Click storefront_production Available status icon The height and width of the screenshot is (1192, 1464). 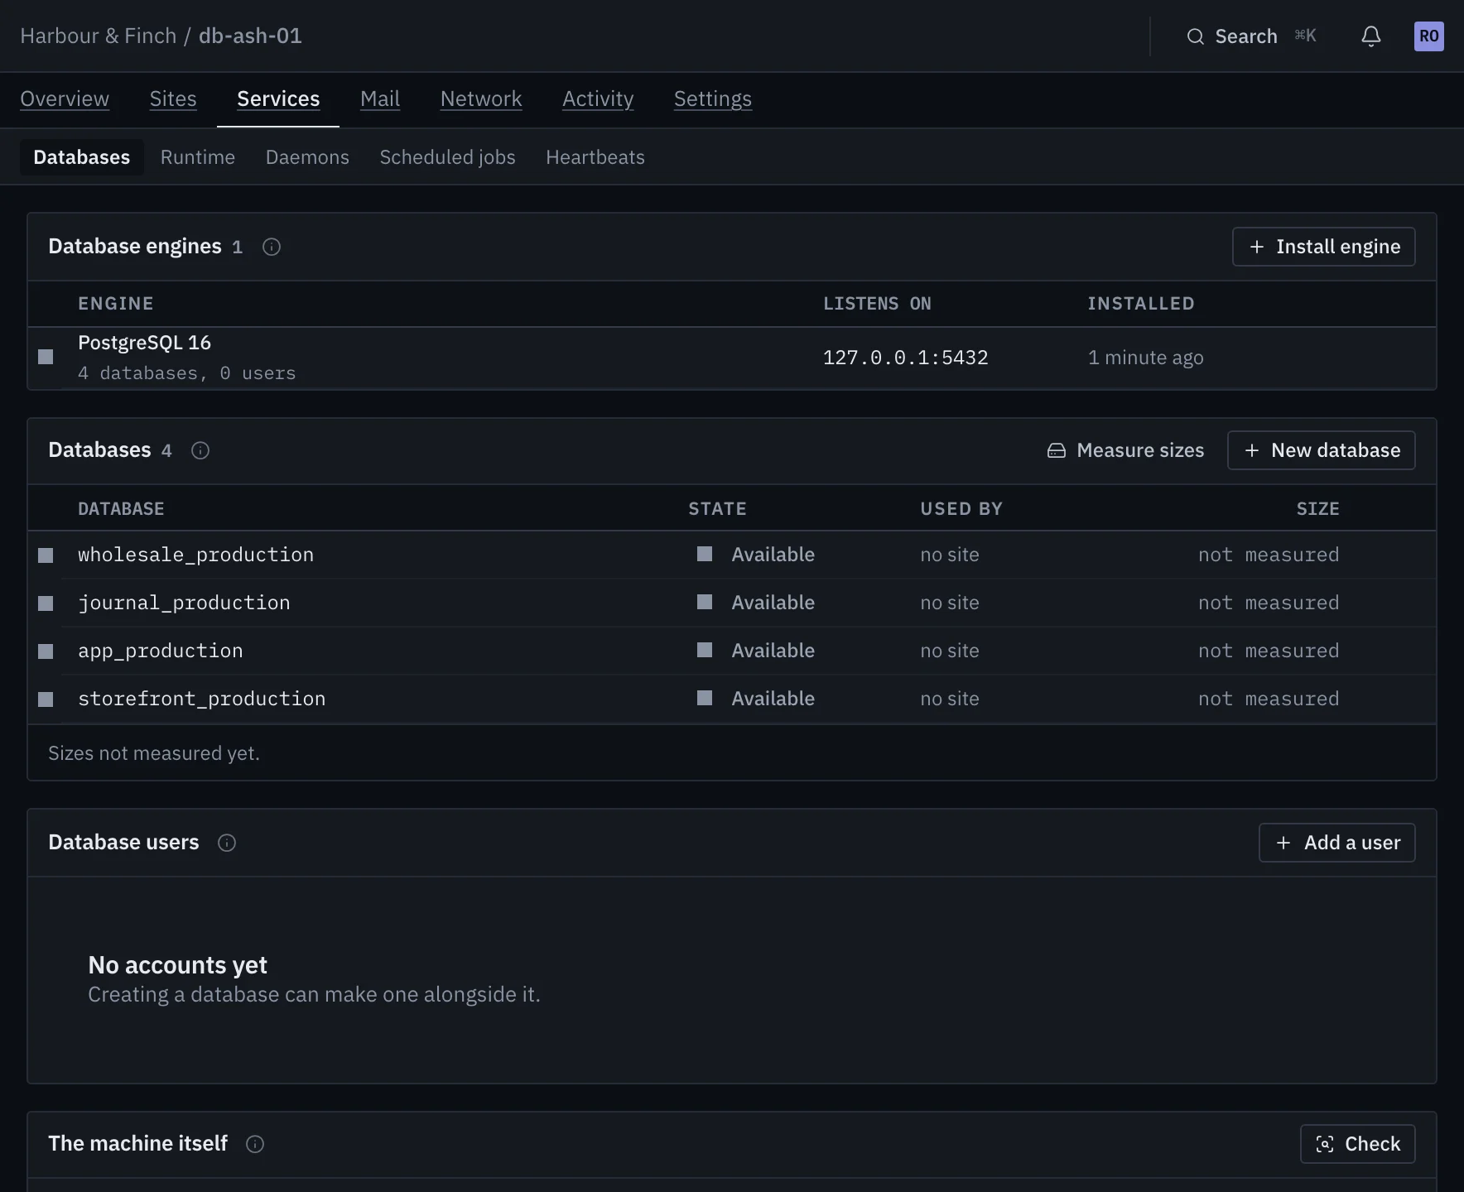(705, 698)
